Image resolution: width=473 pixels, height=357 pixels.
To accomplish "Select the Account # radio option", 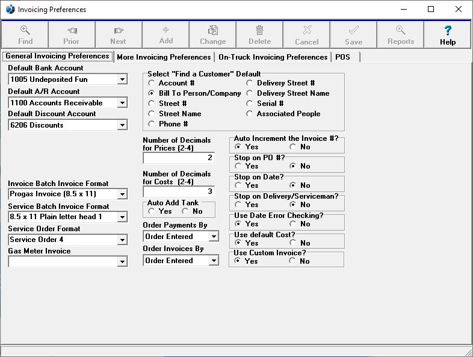I will (x=152, y=83).
